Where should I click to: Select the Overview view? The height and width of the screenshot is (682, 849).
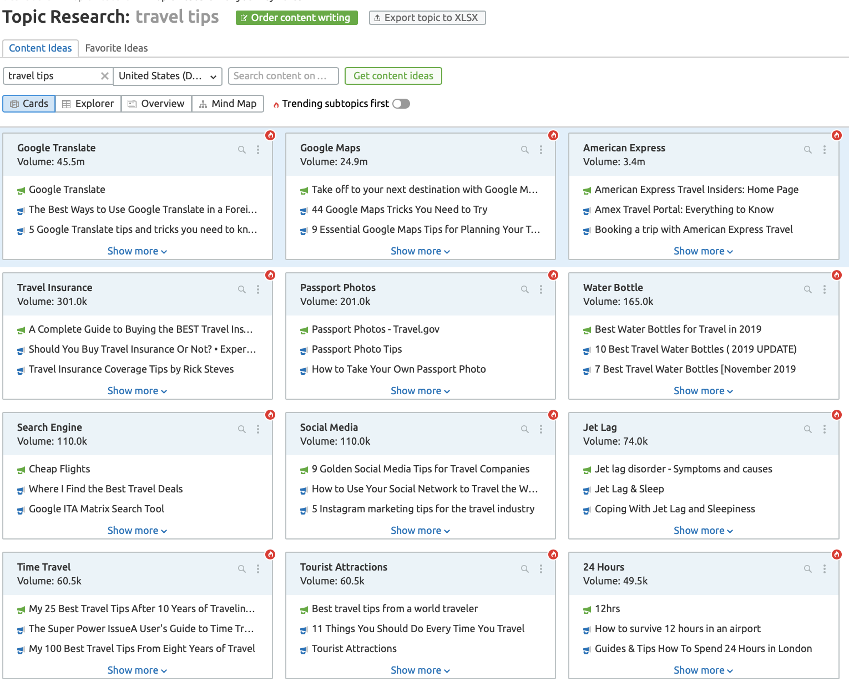click(x=156, y=104)
